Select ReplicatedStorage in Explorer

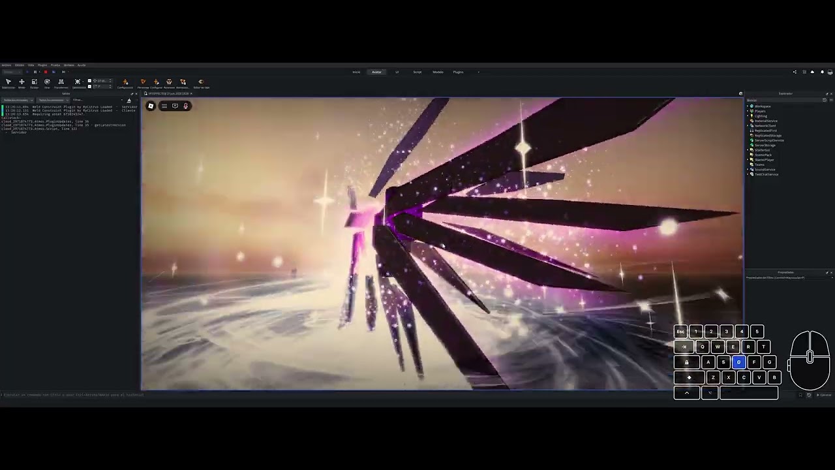pyautogui.click(x=768, y=135)
